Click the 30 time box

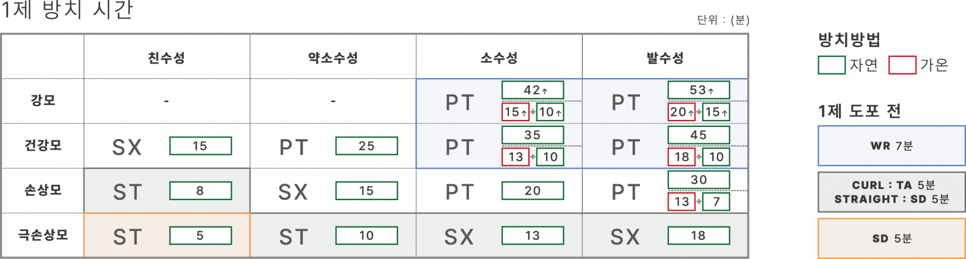click(x=698, y=180)
